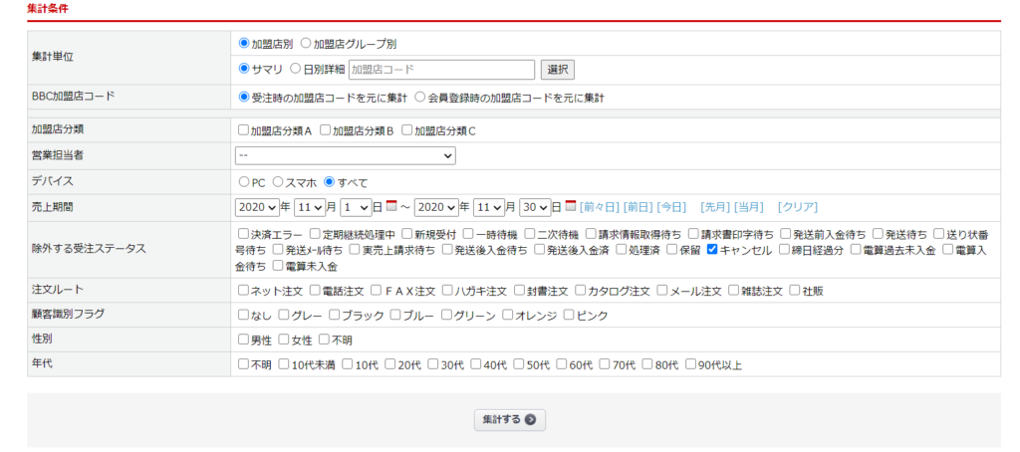
Task: Select PC device radio button
Action: pyautogui.click(x=244, y=181)
